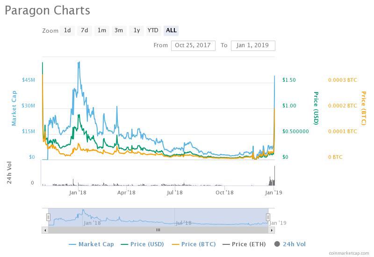Toggle Market Cap series in legend
The height and width of the screenshot is (257, 374).
91,244
